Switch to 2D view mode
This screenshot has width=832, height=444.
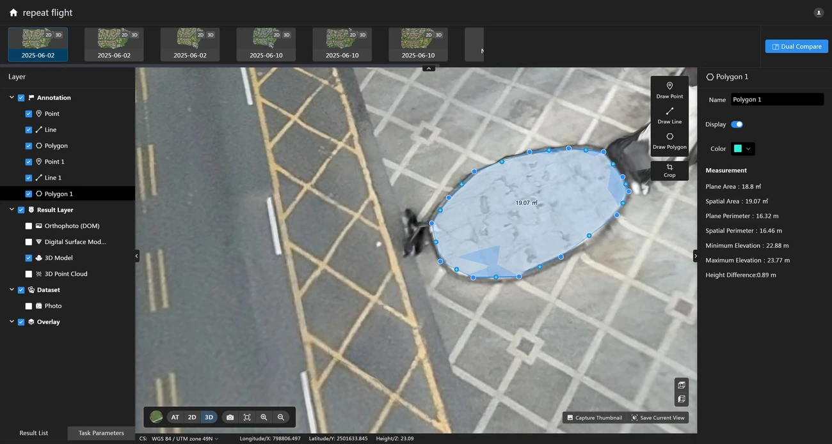(x=192, y=417)
